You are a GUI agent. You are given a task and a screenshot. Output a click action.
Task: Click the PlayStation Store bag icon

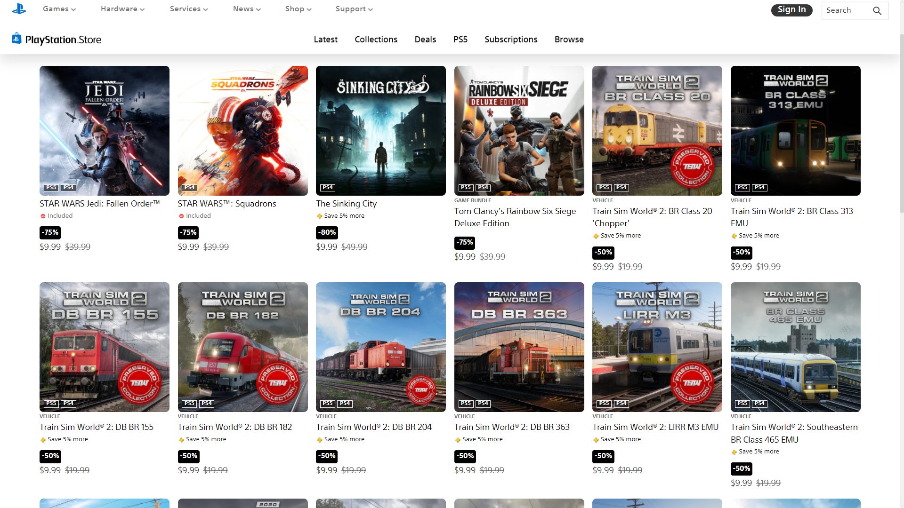click(x=16, y=39)
